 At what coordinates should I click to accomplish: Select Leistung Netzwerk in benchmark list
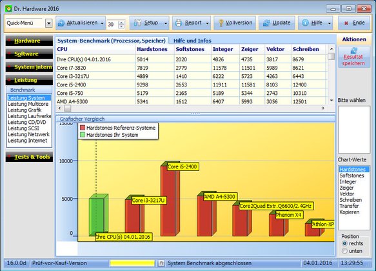point(29,135)
